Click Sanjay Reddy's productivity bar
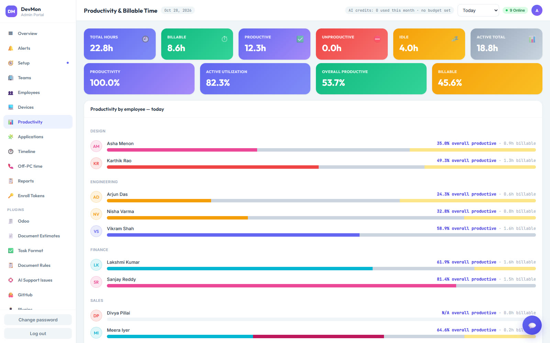 coord(321,286)
